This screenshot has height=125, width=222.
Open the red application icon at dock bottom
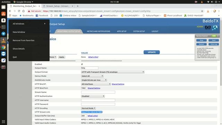point(3,67)
